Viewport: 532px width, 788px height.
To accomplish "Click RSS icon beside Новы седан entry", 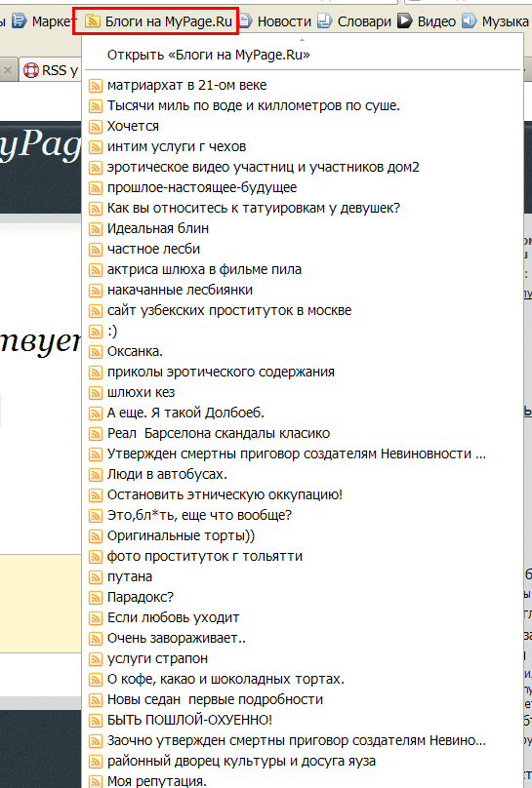I will (96, 700).
